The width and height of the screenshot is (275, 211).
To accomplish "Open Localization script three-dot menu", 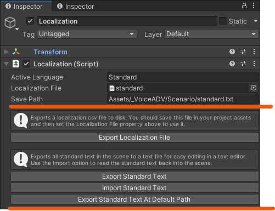I will pyautogui.click(x=254, y=64).
